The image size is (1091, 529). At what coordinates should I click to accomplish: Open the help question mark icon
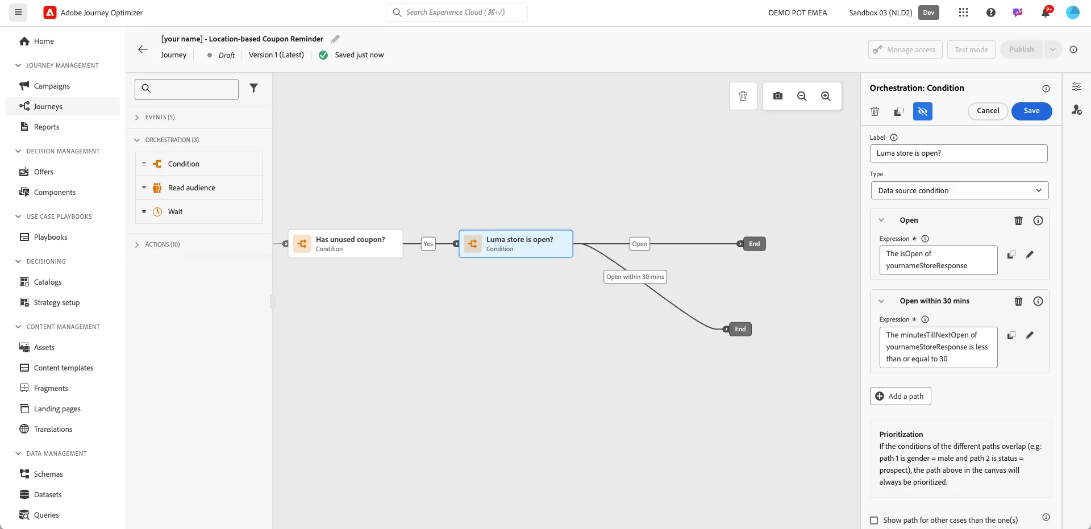[991, 13]
